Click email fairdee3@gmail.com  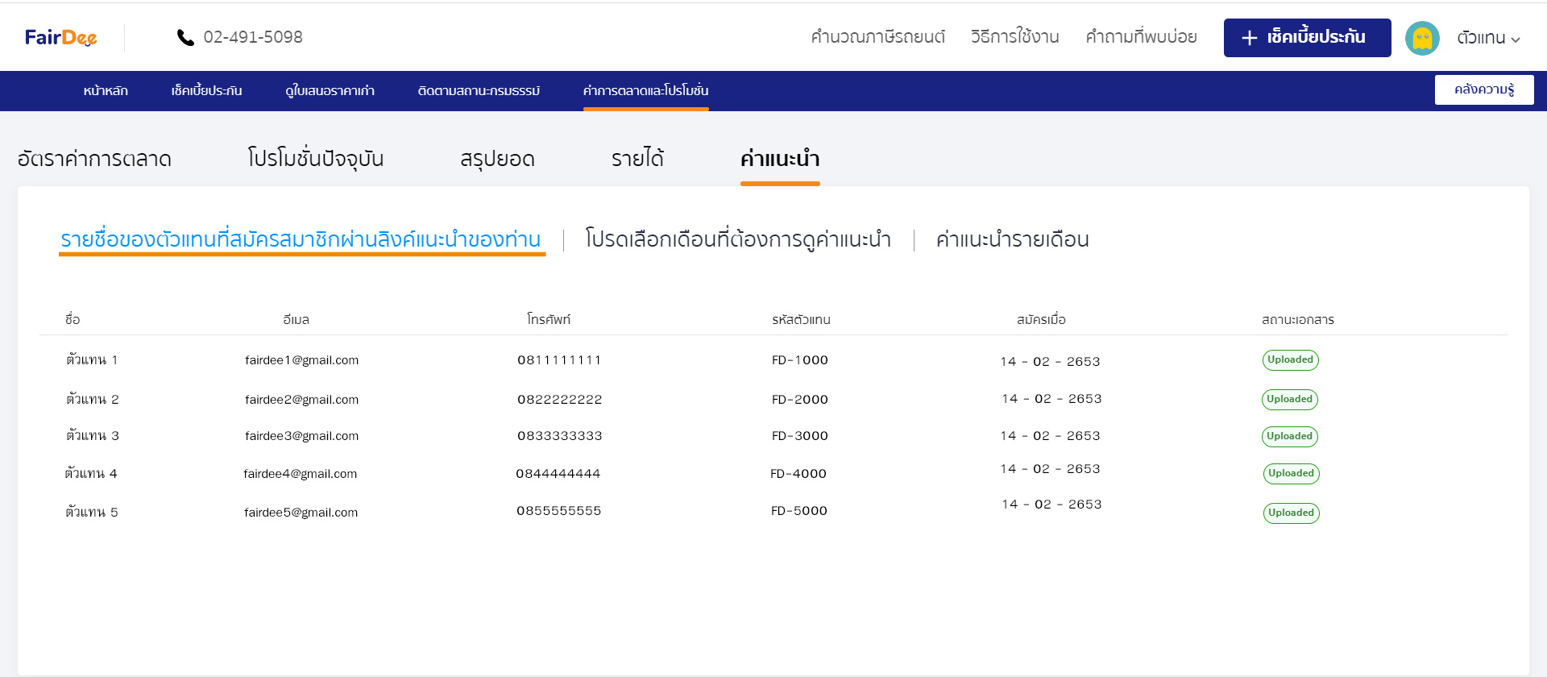301,436
